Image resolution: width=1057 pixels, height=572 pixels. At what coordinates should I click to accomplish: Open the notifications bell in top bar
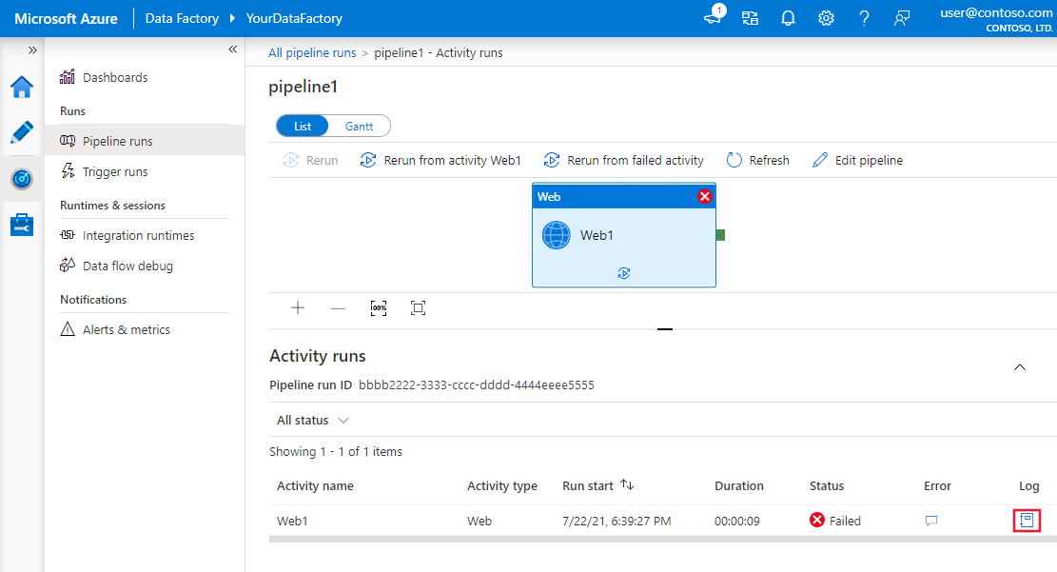point(788,17)
